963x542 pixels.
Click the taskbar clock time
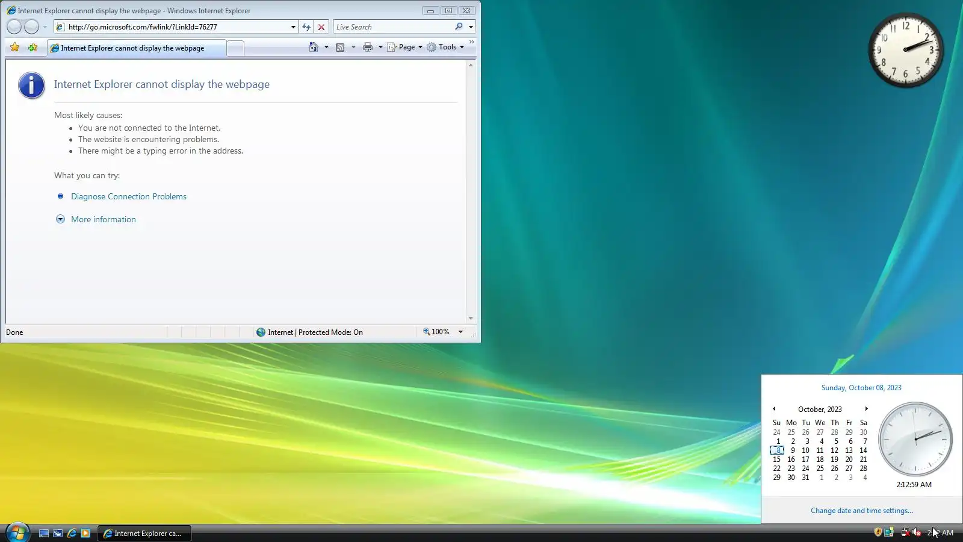pyautogui.click(x=940, y=533)
